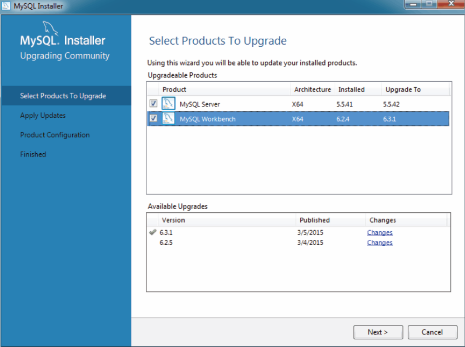Image resolution: width=465 pixels, height=347 pixels.
Task: Select the Select Products To Upgrade step
Action: [x=63, y=96]
